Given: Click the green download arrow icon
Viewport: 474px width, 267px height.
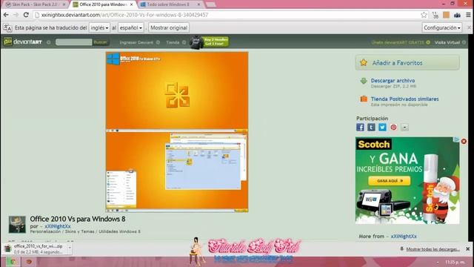Looking at the screenshot, I should [364, 81].
